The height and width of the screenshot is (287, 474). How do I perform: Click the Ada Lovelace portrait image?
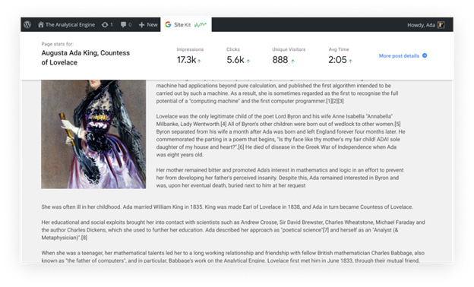(93, 134)
